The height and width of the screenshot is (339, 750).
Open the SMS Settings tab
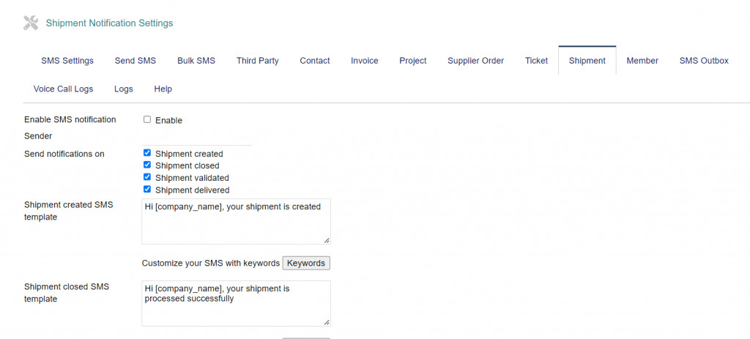[x=67, y=61]
